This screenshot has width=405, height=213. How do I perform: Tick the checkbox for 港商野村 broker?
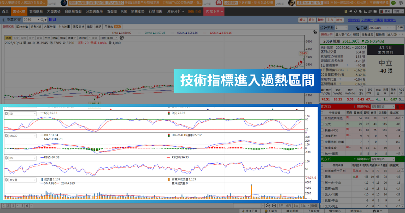click(322, 136)
